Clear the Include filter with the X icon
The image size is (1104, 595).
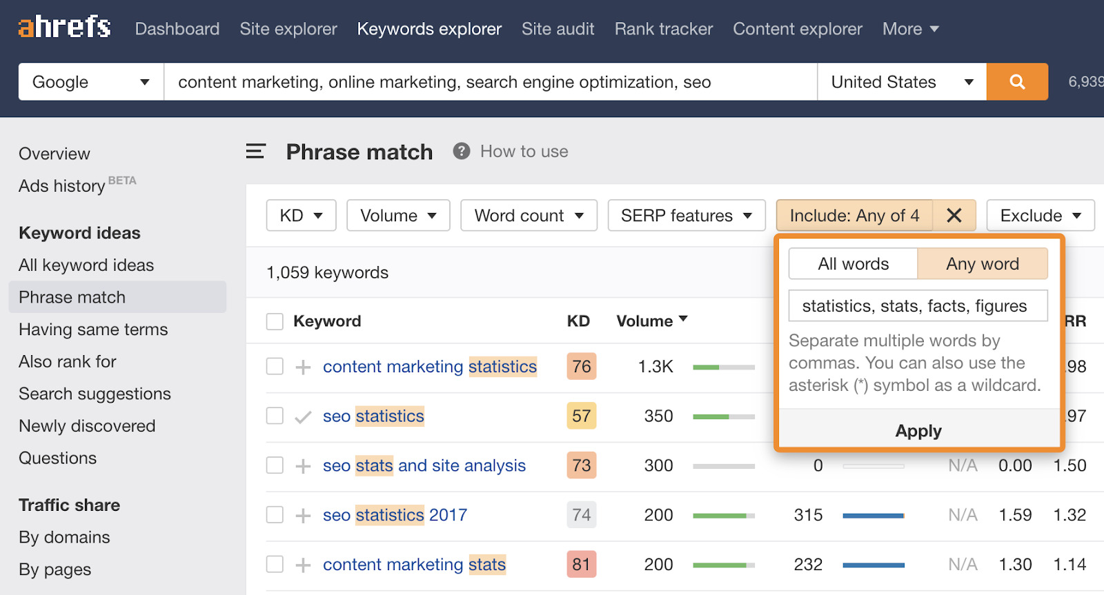[x=954, y=216]
